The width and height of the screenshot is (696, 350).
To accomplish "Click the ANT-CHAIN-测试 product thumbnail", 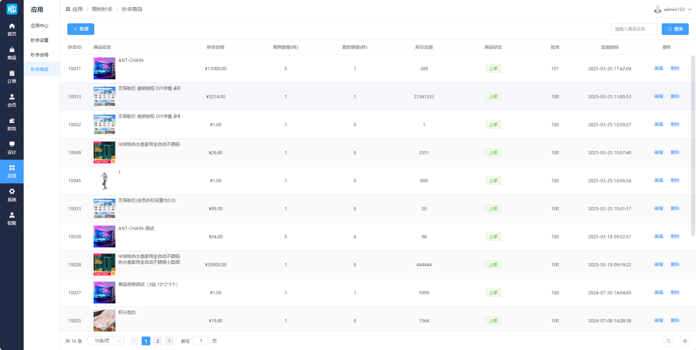I will click(x=104, y=236).
